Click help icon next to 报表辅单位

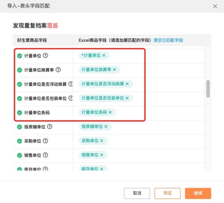[x=50, y=127]
